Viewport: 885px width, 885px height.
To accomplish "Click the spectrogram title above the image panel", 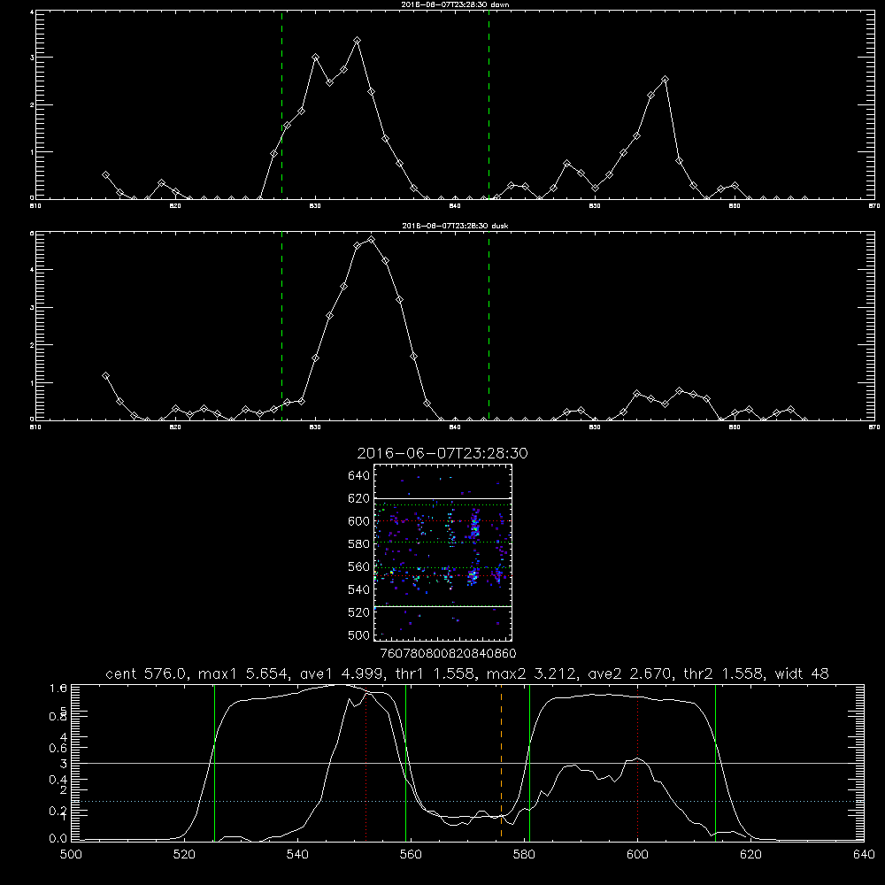I will tap(442, 453).
